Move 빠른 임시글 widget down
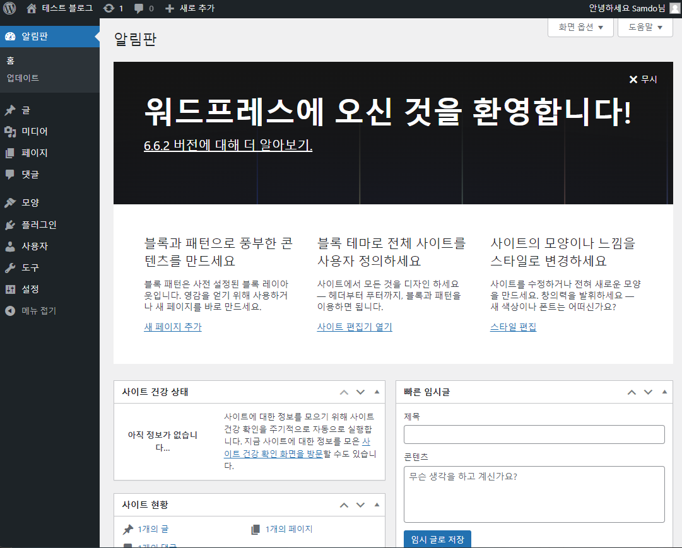Screen dimensions: 682x548 (x=648, y=392)
